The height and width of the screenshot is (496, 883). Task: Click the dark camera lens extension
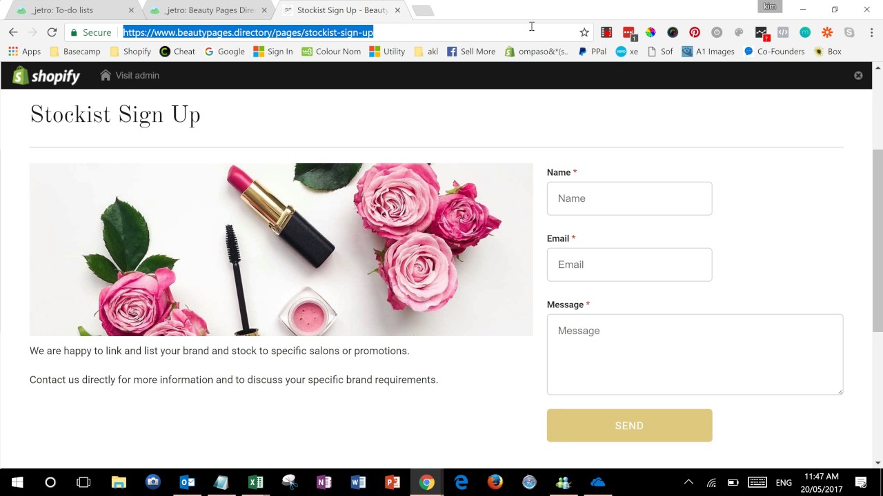[x=673, y=32]
